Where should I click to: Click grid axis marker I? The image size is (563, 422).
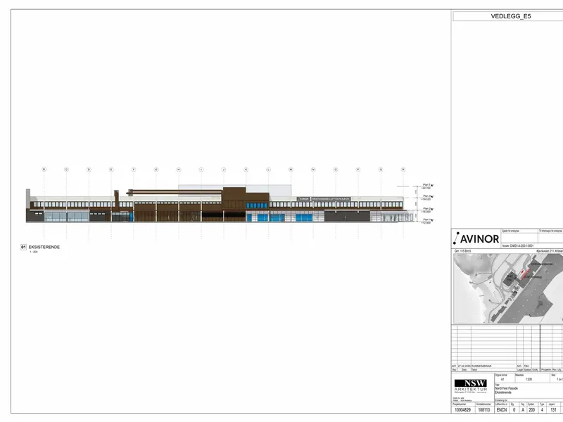pos(201,170)
